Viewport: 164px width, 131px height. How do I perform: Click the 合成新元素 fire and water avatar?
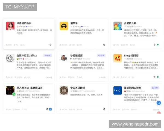pos(118,26)
